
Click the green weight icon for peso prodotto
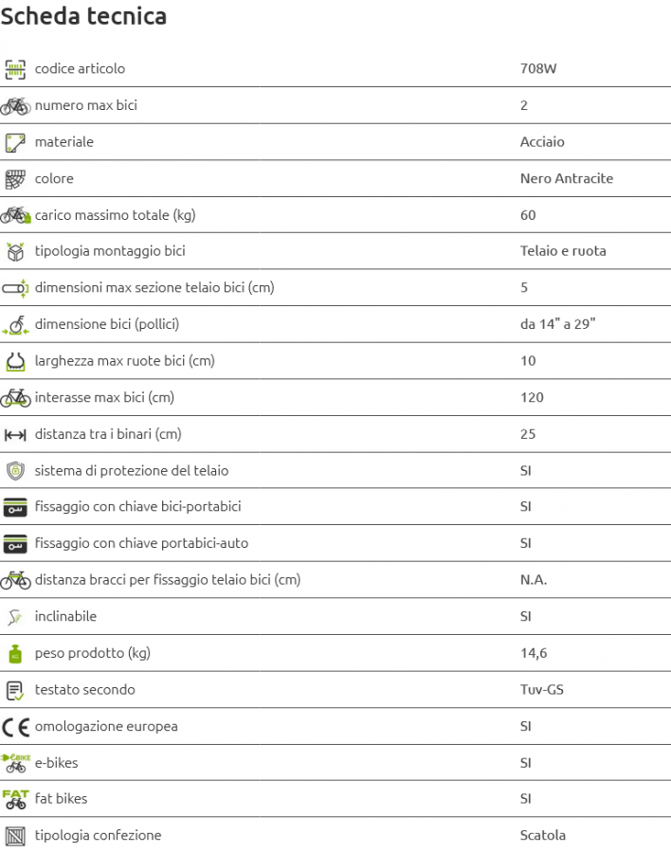coord(15,654)
